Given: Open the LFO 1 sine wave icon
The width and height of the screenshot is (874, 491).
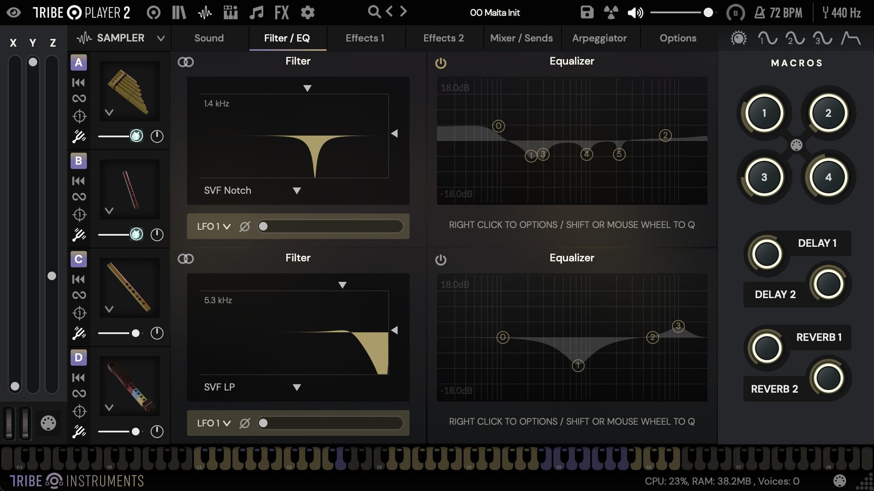Looking at the screenshot, I should pyautogui.click(x=768, y=39).
